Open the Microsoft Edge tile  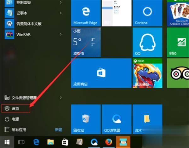click(x=86, y=13)
